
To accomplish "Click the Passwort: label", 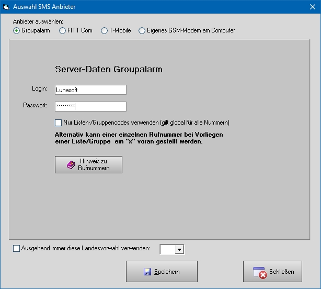I will (x=35, y=105).
